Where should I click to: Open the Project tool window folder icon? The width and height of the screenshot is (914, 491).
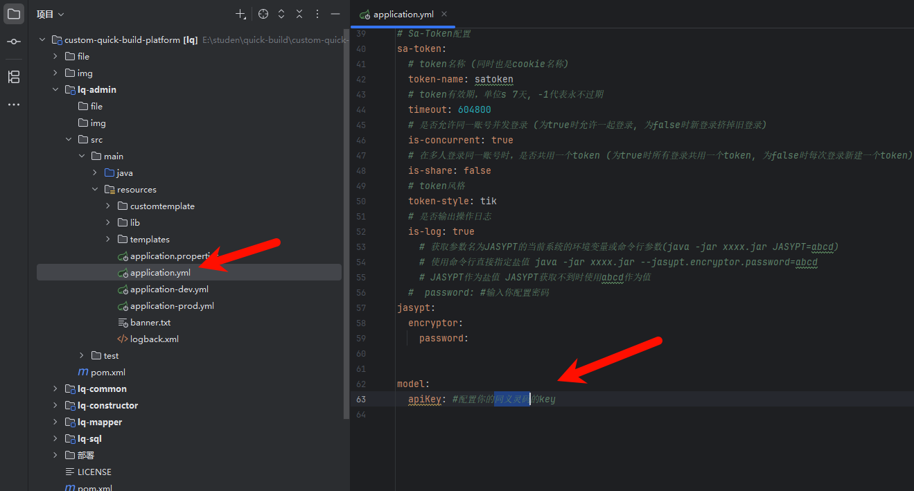pos(14,14)
